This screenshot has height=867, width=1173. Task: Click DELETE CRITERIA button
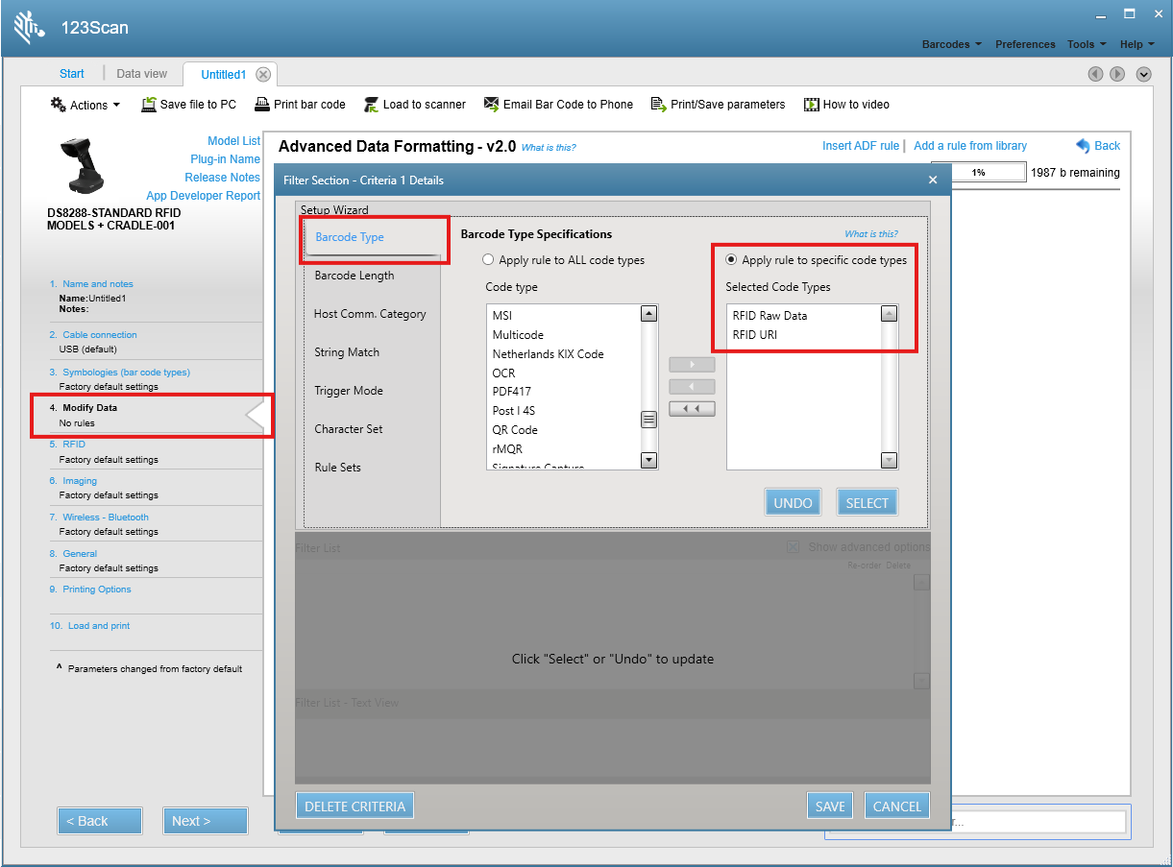354,807
